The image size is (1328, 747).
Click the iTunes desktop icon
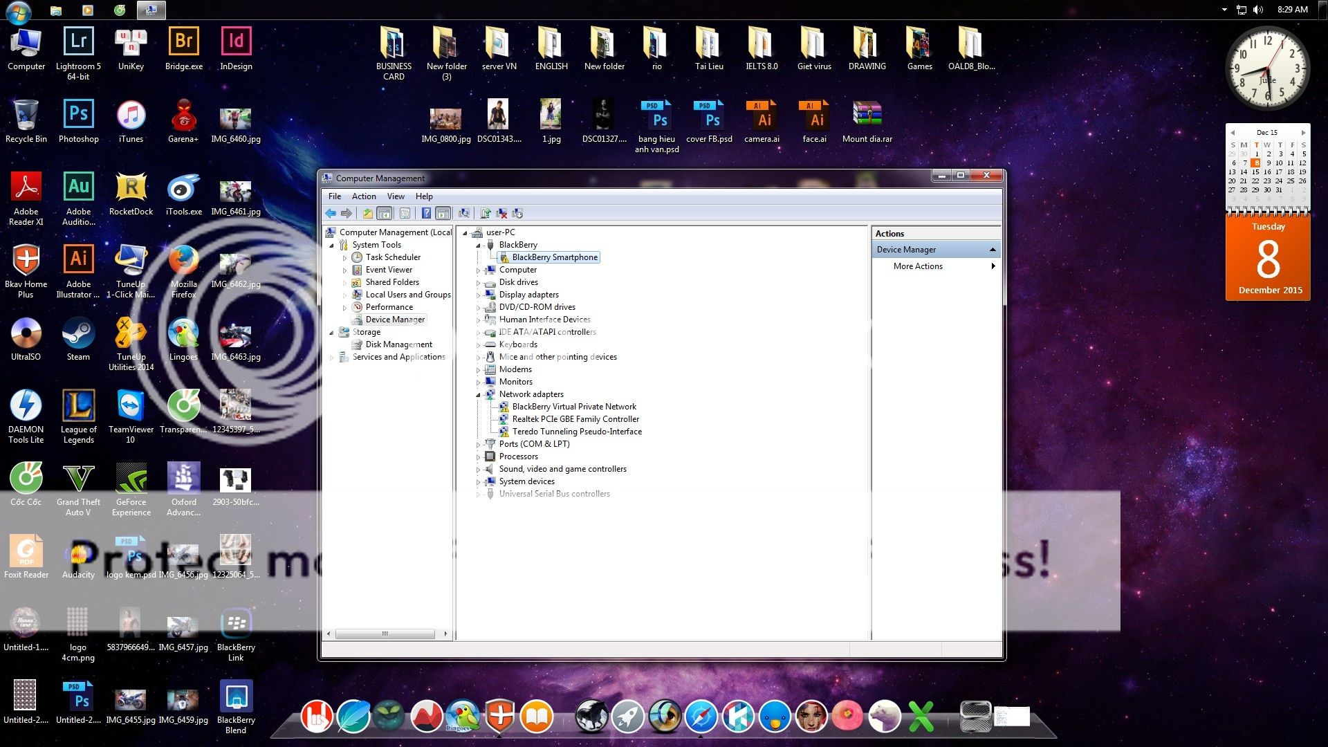131,121
